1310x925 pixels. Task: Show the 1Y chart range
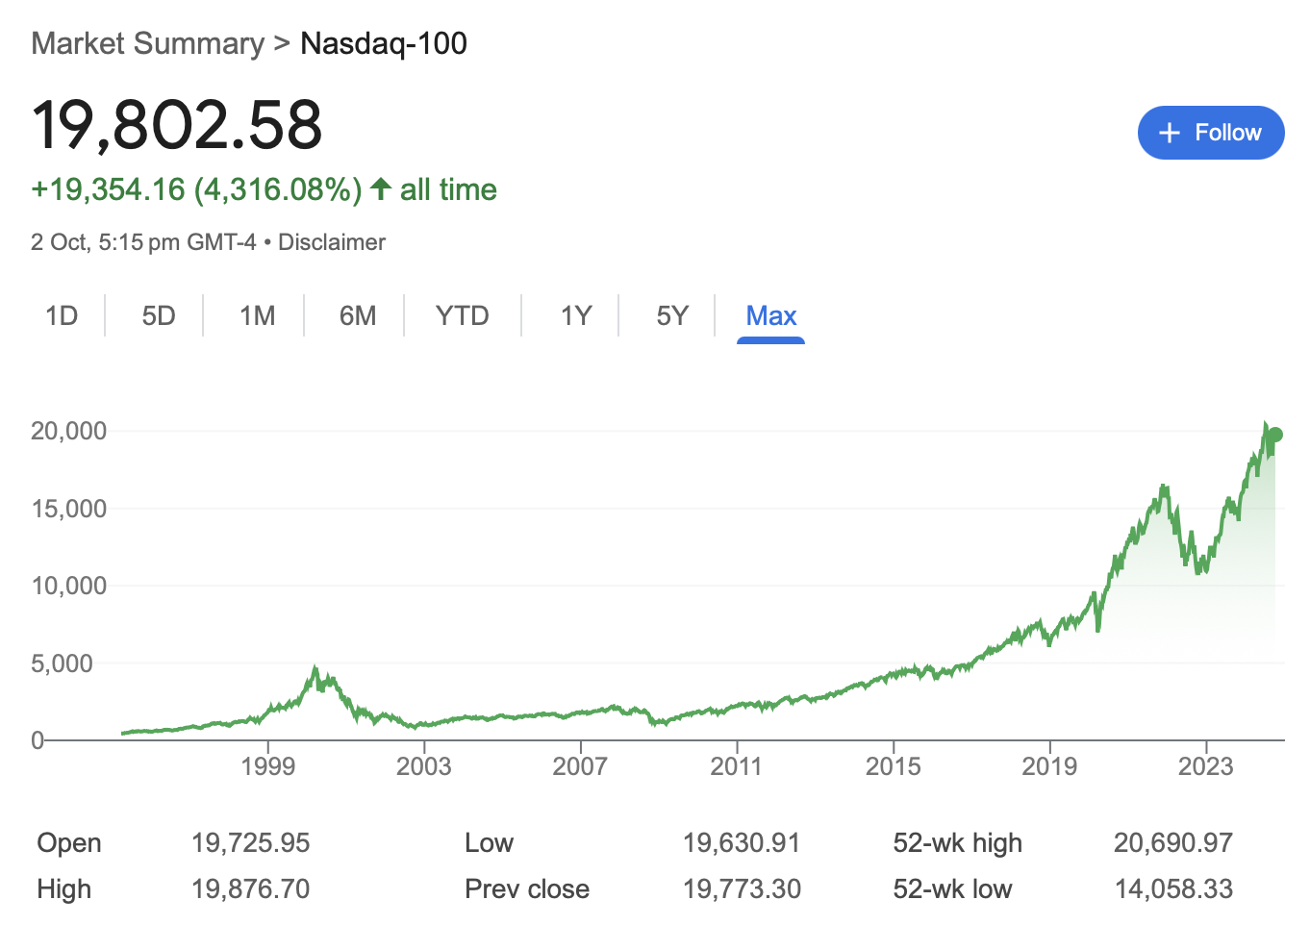575,315
